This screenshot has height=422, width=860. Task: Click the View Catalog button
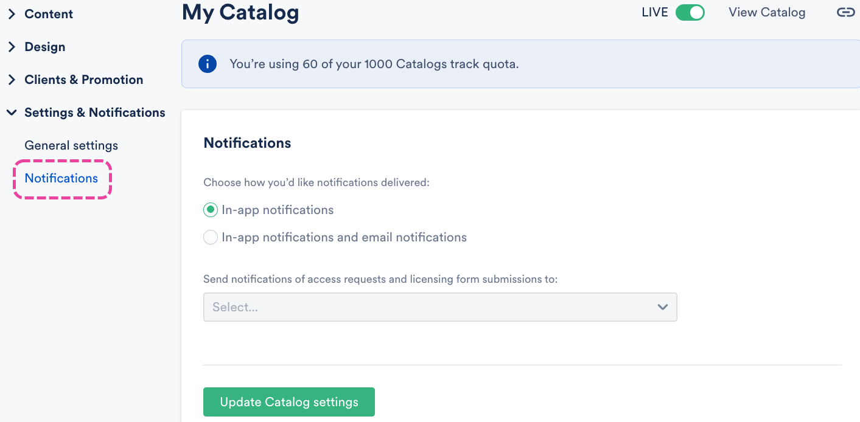(x=766, y=13)
